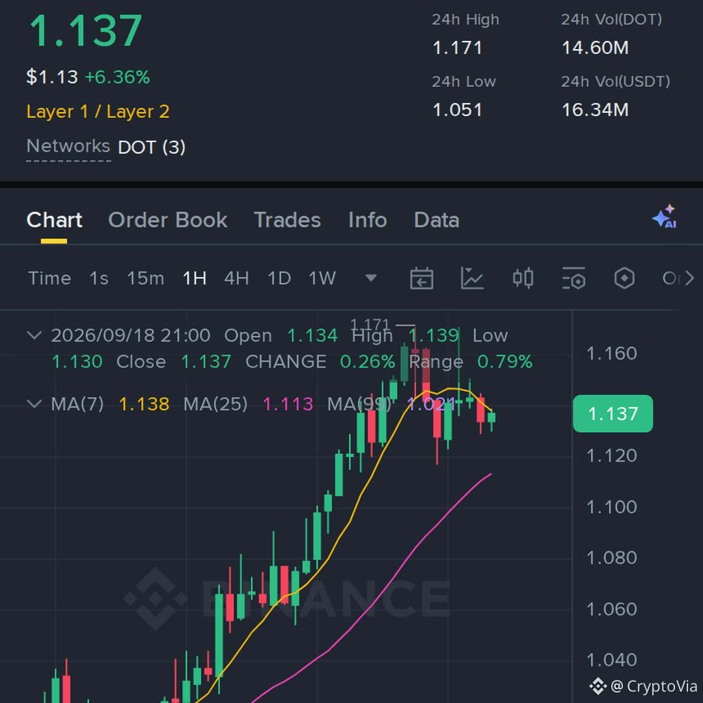Open the calendar date jump icon
Screen dimensions: 703x703
coord(421,279)
